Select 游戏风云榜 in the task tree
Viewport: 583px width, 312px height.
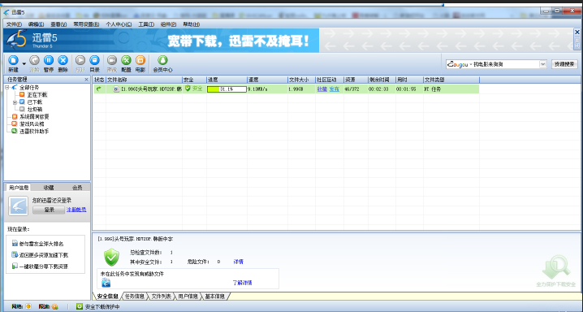[x=32, y=123]
